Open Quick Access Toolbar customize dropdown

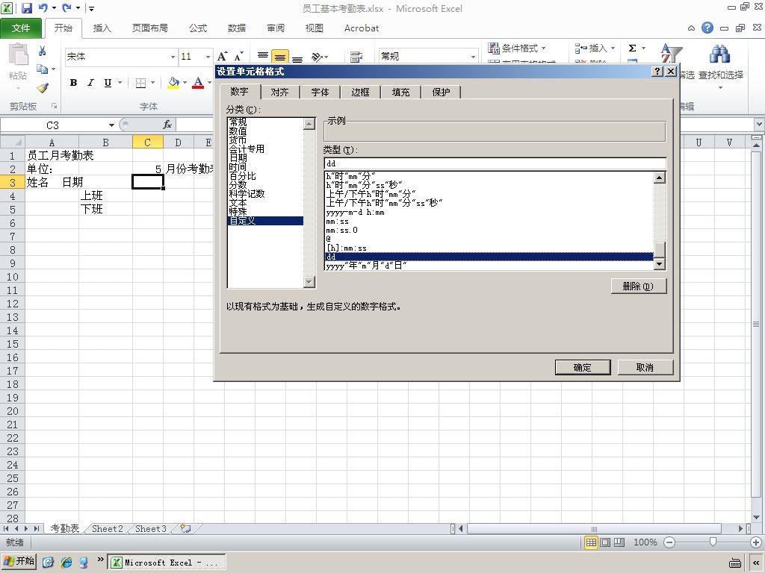90,8
